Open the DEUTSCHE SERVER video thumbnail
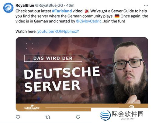The width and height of the screenshot is (152, 123). (x=82, y=74)
